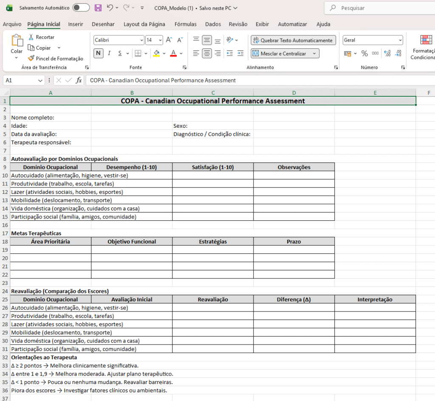Apply percent style icon
The width and height of the screenshot is (435, 401).
(364, 53)
